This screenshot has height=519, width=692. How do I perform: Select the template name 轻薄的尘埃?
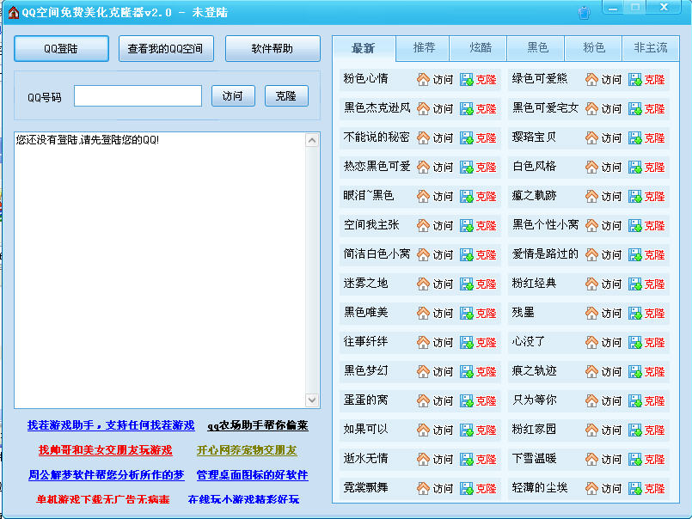[540, 487]
